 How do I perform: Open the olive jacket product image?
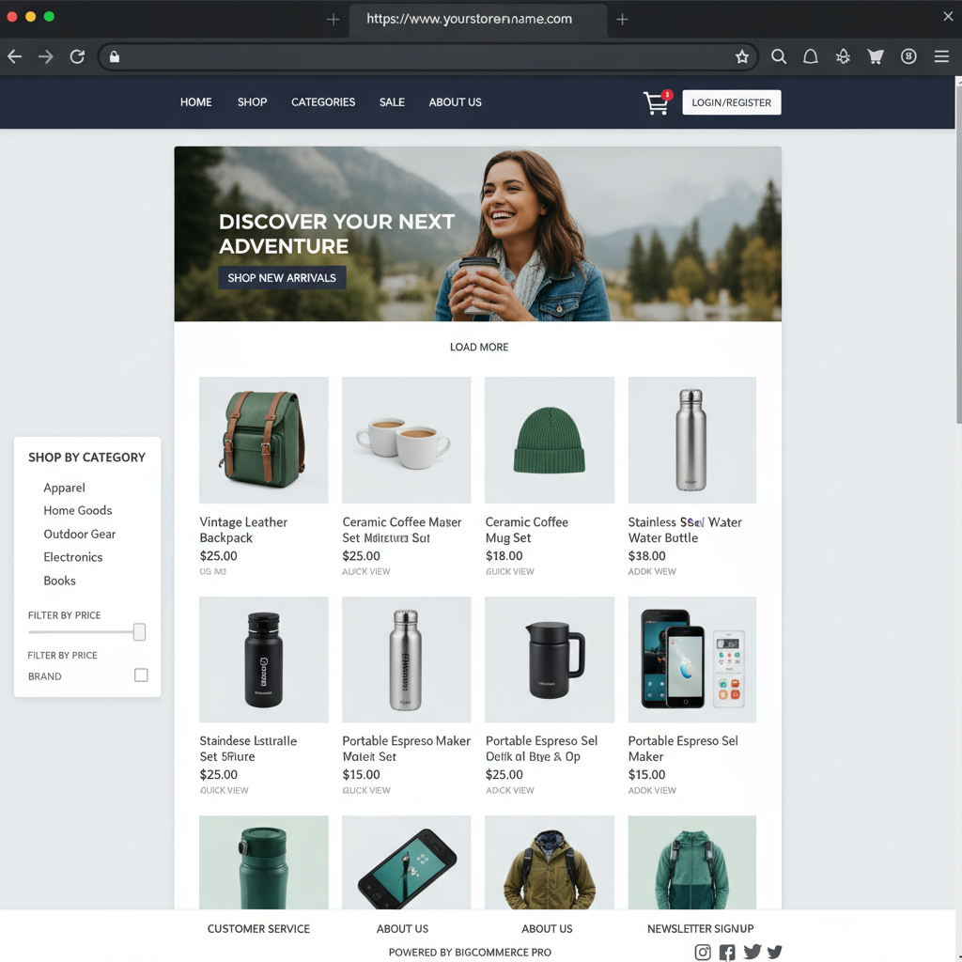pos(549,862)
